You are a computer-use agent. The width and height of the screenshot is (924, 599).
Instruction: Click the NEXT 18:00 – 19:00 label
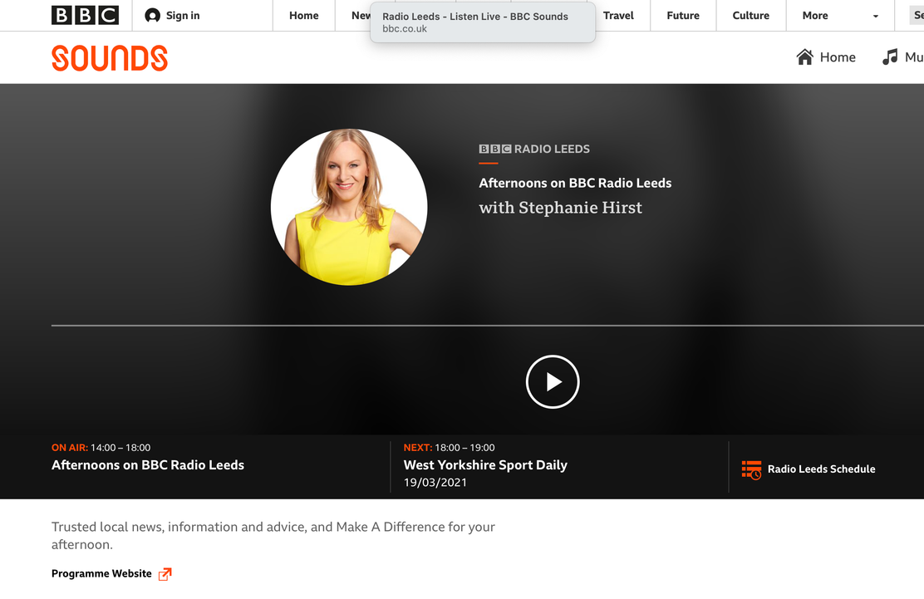coord(449,448)
